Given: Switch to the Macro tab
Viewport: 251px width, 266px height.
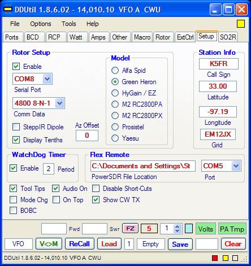Looking at the screenshot, I should (142, 37).
